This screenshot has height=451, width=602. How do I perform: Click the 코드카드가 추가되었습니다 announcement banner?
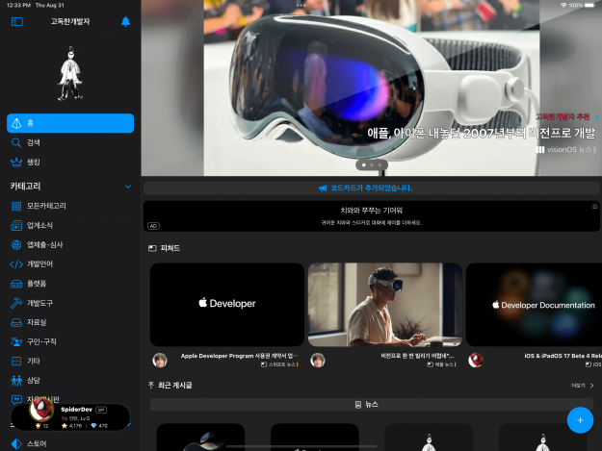click(x=371, y=188)
